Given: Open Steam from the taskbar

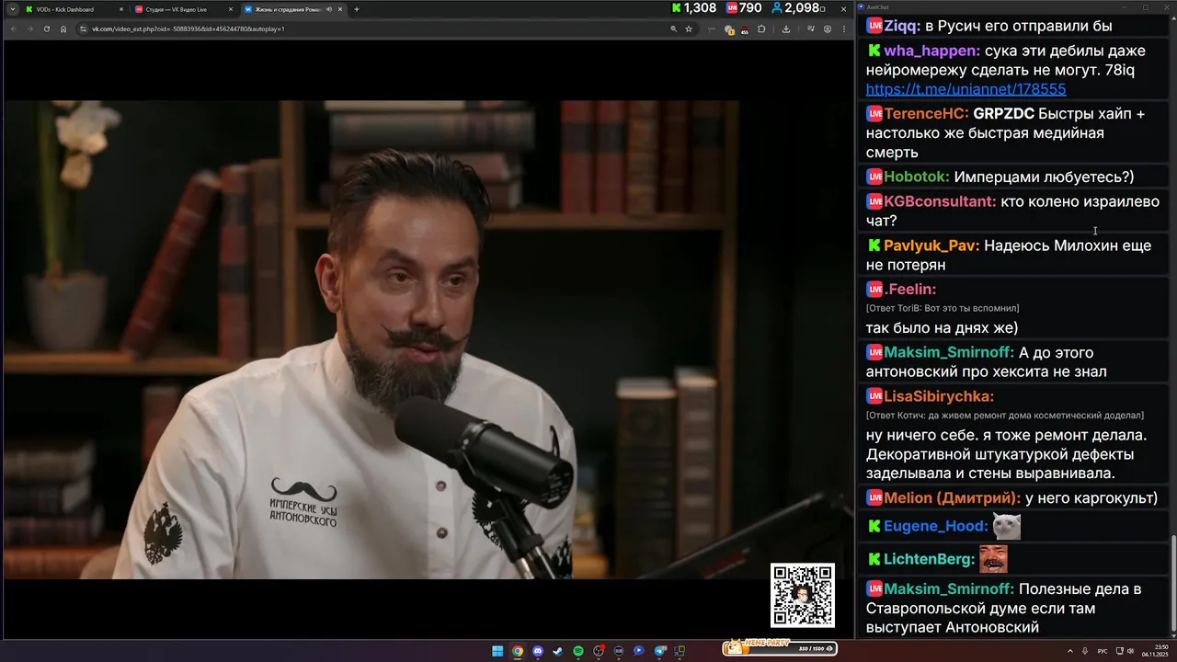Looking at the screenshot, I should pyautogui.click(x=558, y=651).
